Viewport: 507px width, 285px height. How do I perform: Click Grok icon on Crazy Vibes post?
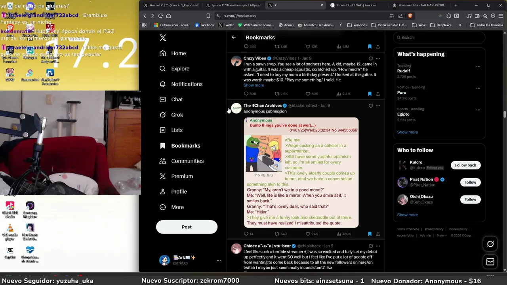click(x=370, y=58)
